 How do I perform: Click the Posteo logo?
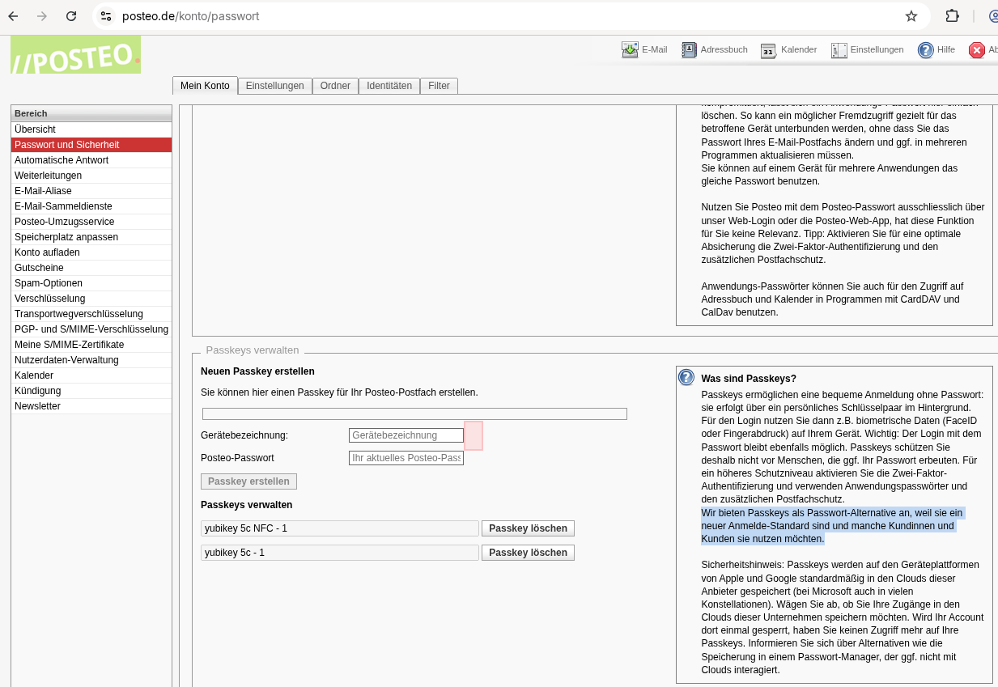[75, 55]
